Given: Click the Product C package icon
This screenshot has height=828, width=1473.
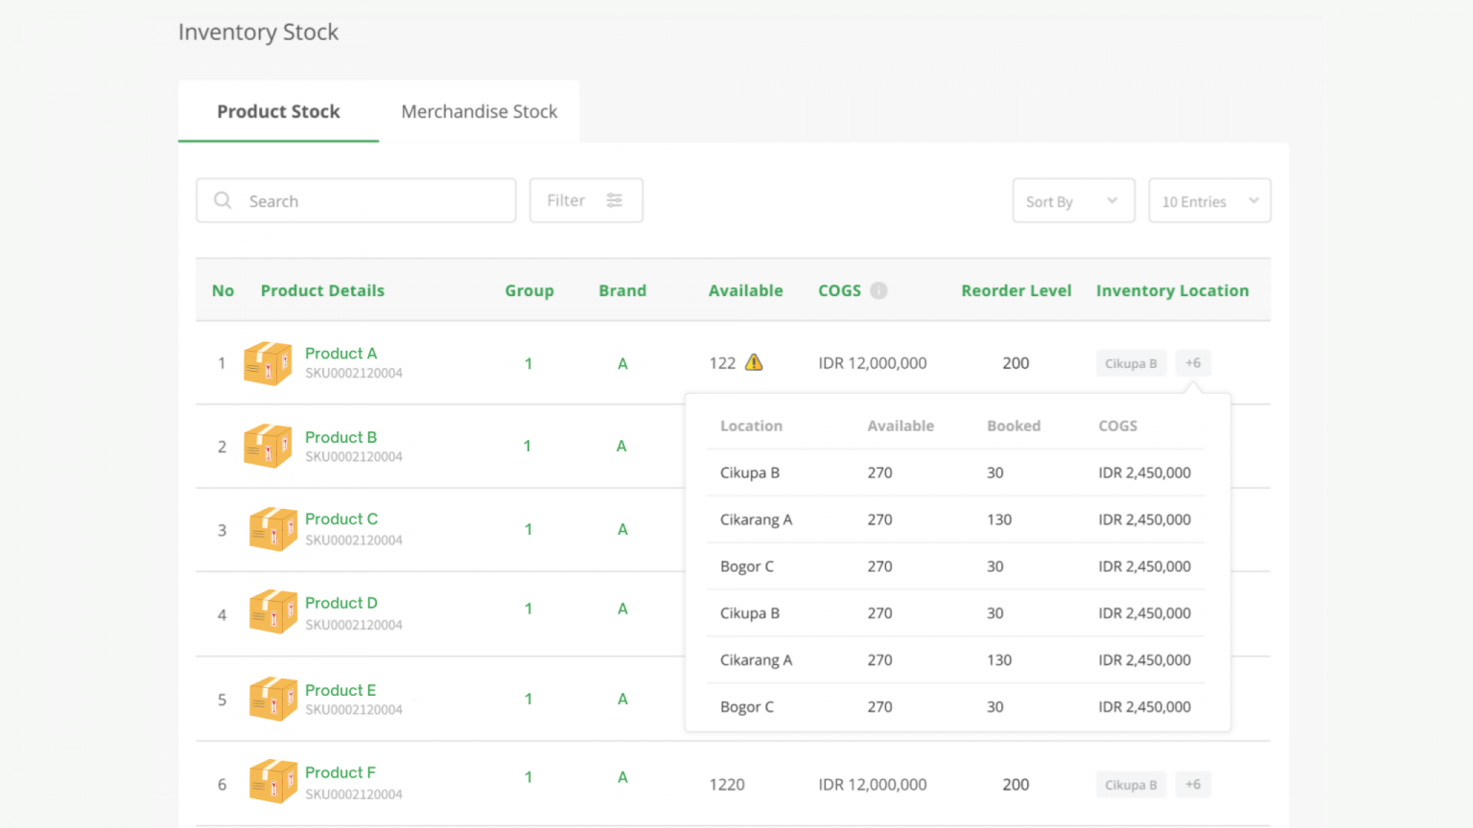Looking at the screenshot, I should point(272,529).
